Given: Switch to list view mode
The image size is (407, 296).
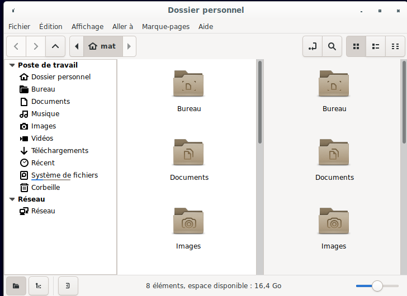Looking at the screenshot, I should coord(376,46).
